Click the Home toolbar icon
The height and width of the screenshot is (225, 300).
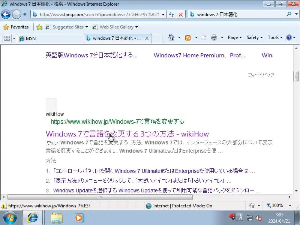tap(171, 37)
